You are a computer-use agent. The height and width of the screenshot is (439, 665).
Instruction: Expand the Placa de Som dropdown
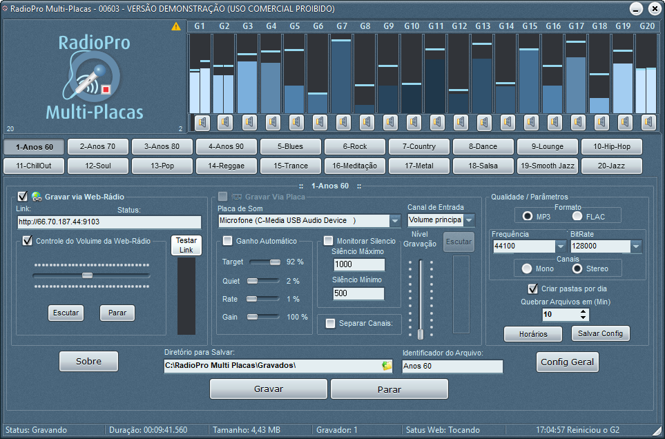[395, 220]
